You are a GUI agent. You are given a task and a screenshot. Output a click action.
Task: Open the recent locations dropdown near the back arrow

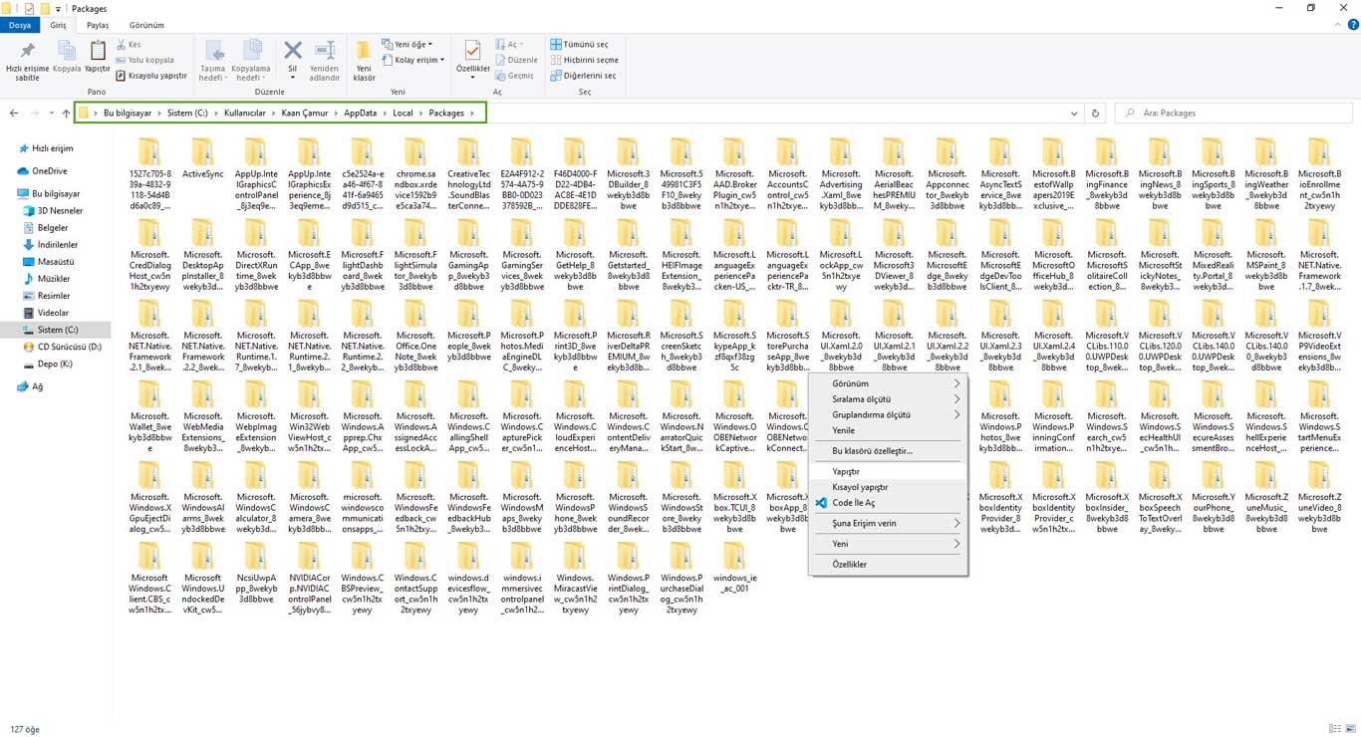51,114
